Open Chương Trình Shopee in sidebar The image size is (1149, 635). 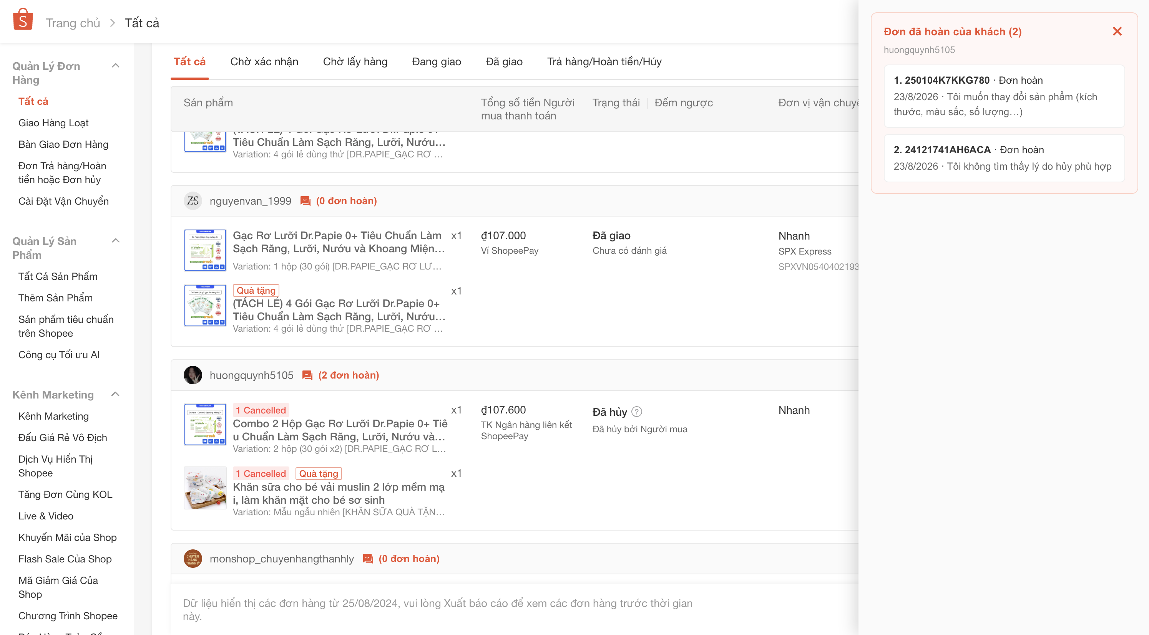pyautogui.click(x=68, y=616)
